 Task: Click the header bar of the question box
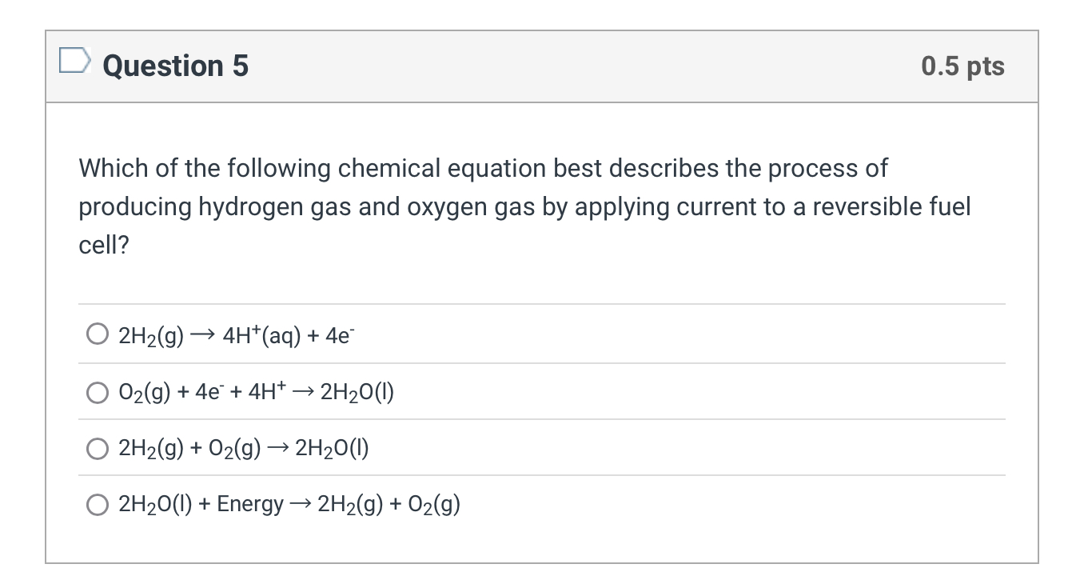click(540, 66)
